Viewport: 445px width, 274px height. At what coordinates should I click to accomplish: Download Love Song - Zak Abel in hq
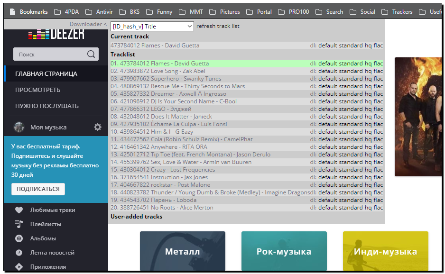368,71
